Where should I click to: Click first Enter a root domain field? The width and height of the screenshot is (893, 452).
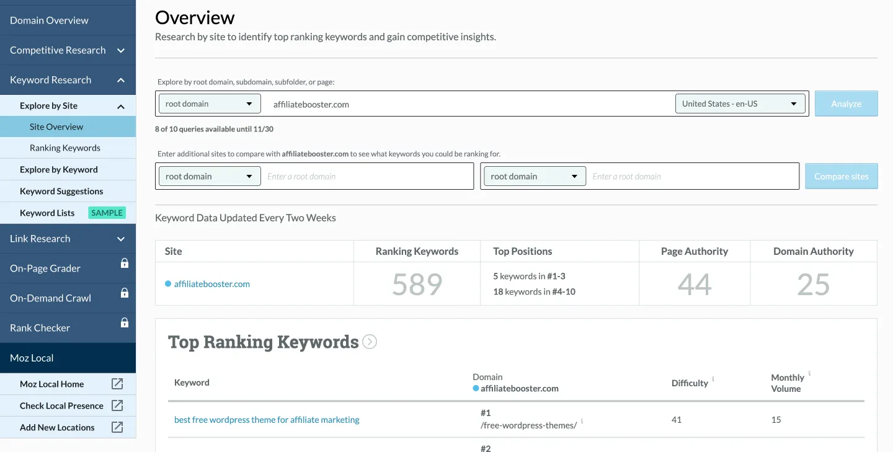click(368, 176)
